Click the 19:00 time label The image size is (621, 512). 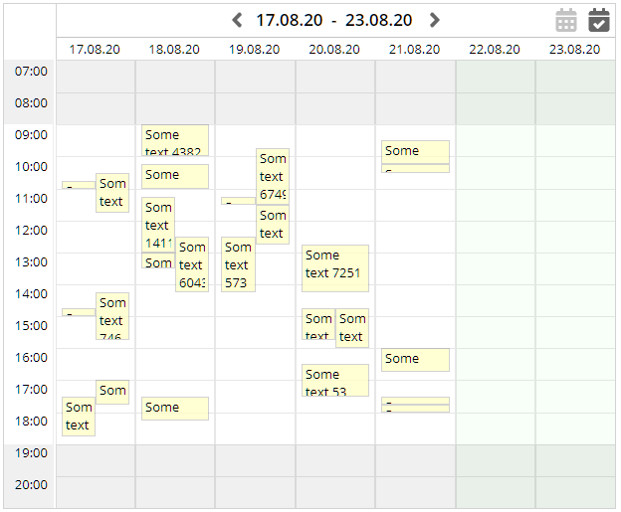point(32,453)
